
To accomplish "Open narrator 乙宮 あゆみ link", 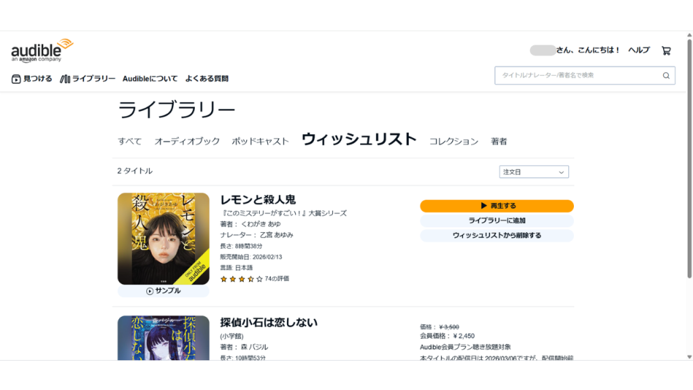I will click(276, 235).
